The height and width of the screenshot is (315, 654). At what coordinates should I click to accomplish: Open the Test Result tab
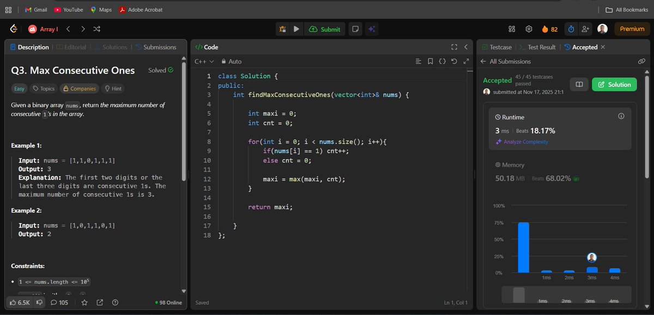537,47
